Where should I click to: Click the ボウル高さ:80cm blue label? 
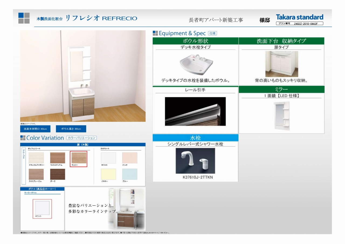coord(71,129)
